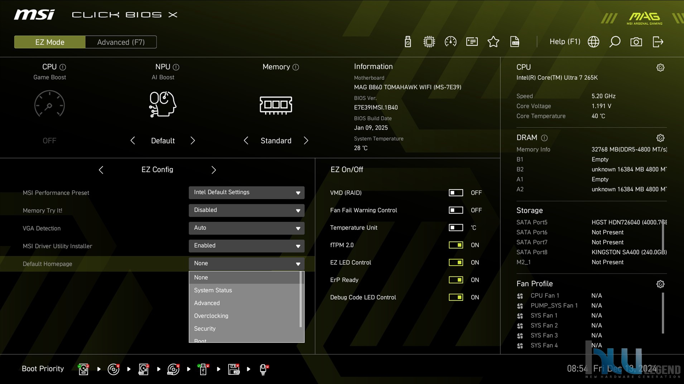
Task: Select the USB optical disc boot icon
Action: point(173,369)
